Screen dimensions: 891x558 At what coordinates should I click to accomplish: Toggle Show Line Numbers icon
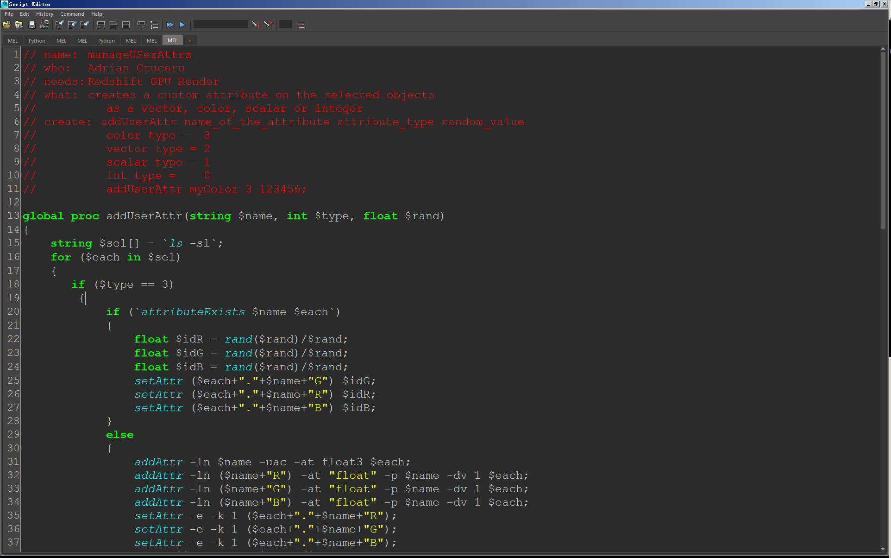click(154, 25)
